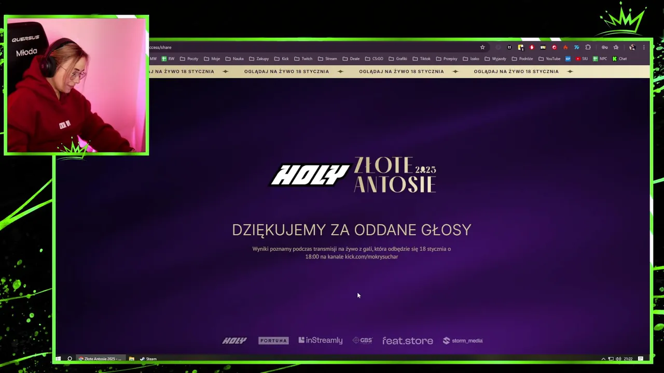Open the Windows Start button
This screenshot has height=373, width=664.
(58, 358)
